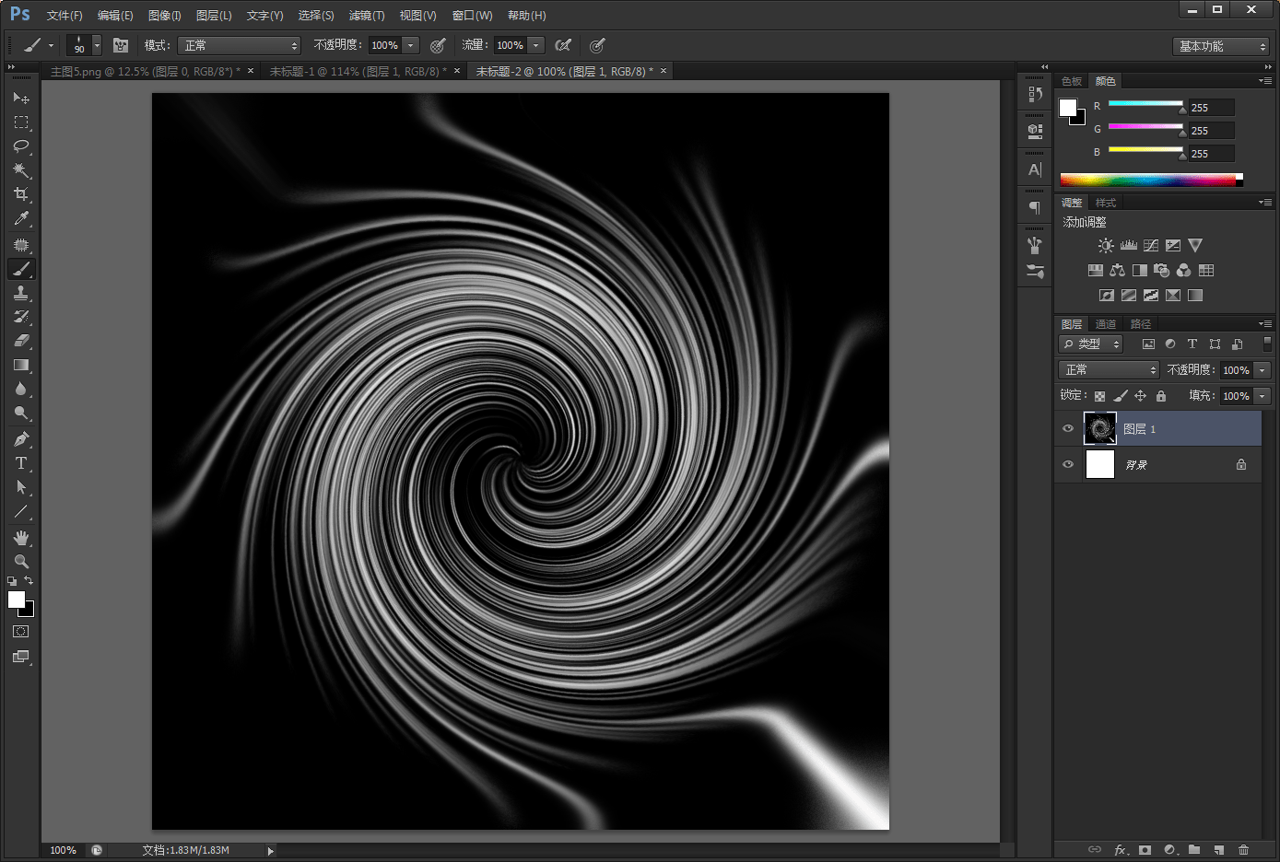
Task: Click the G value input field
Action: point(1210,131)
